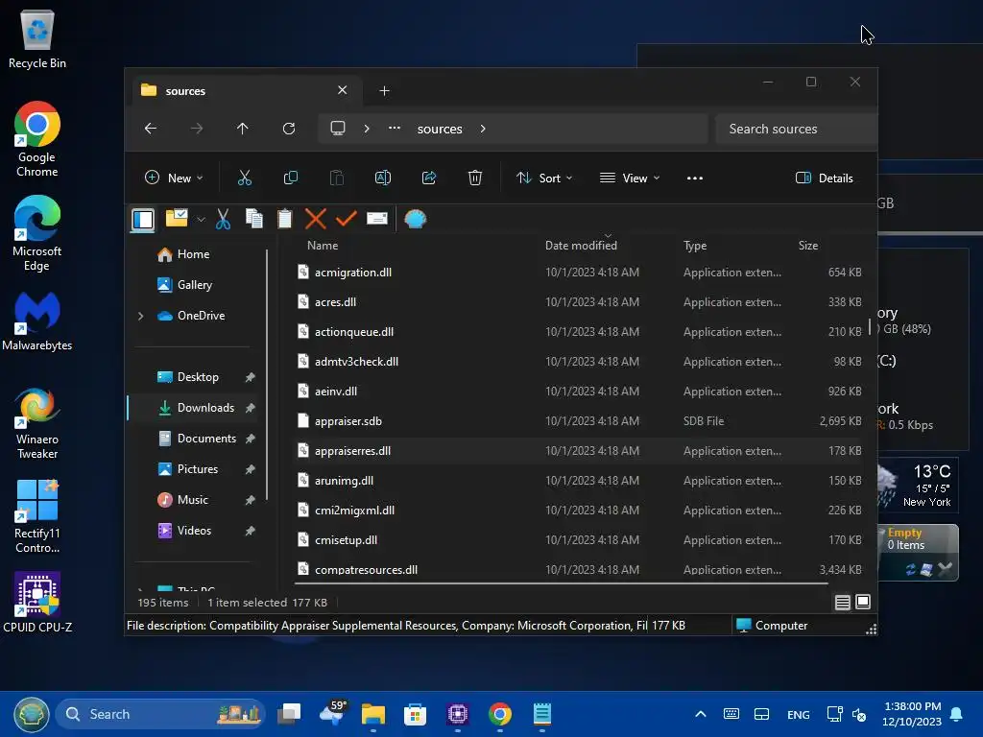Close the sources tab
983x737 pixels.
click(343, 90)
